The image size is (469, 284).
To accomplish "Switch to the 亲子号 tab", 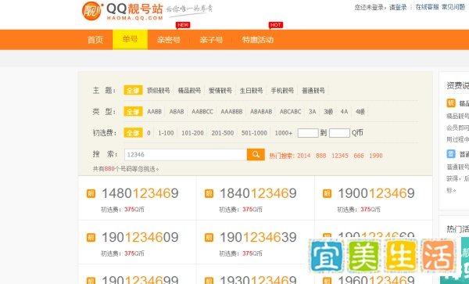I will 211,40.
